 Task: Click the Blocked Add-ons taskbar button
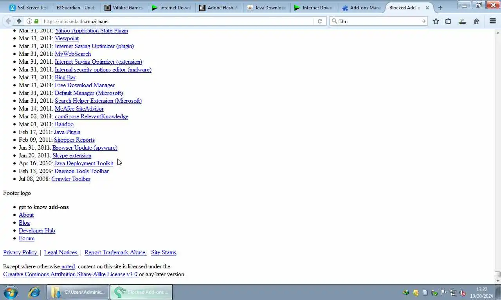[x=141, y=292]
